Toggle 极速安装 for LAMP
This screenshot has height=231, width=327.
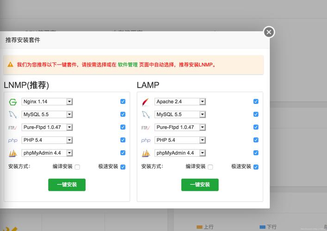(x=256, y=167)
